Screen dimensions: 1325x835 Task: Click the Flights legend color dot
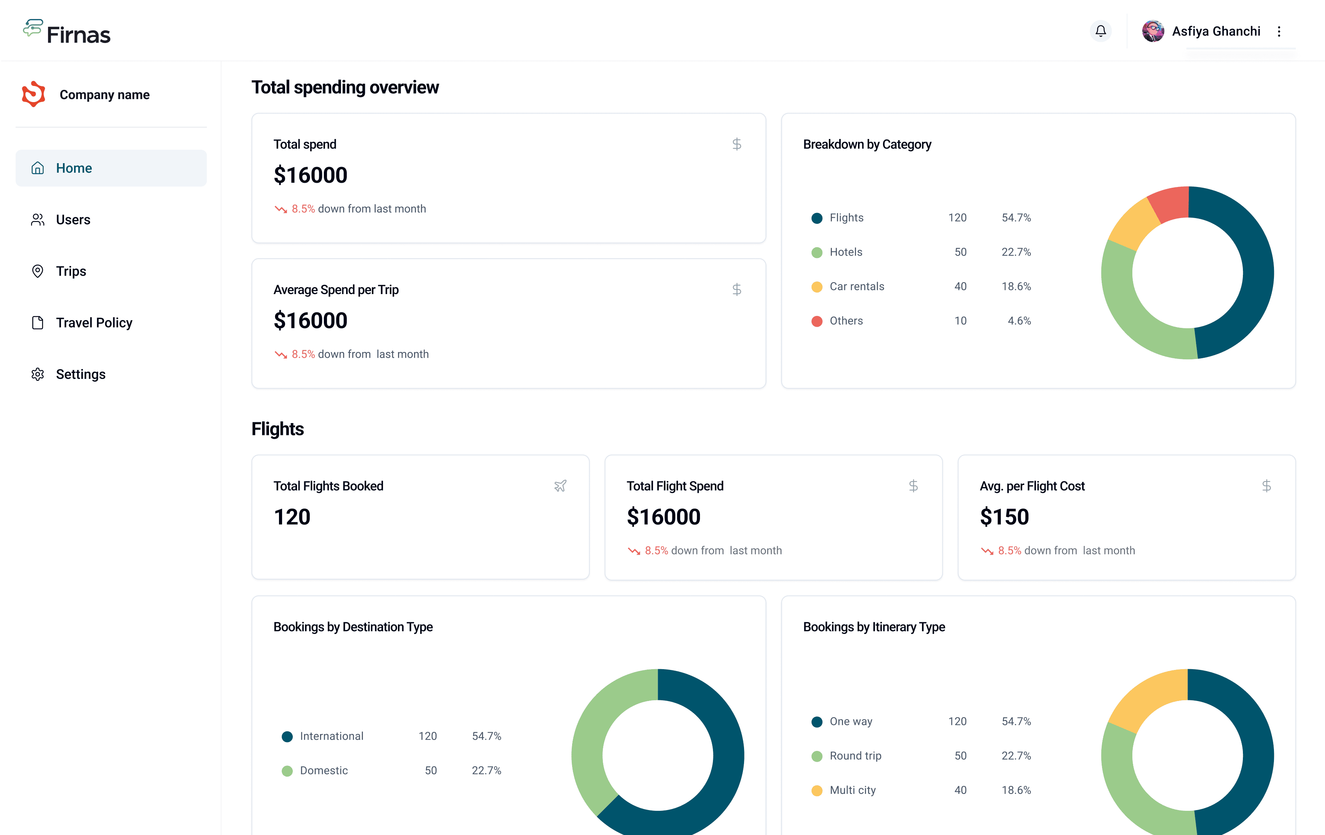coord(817,218)
